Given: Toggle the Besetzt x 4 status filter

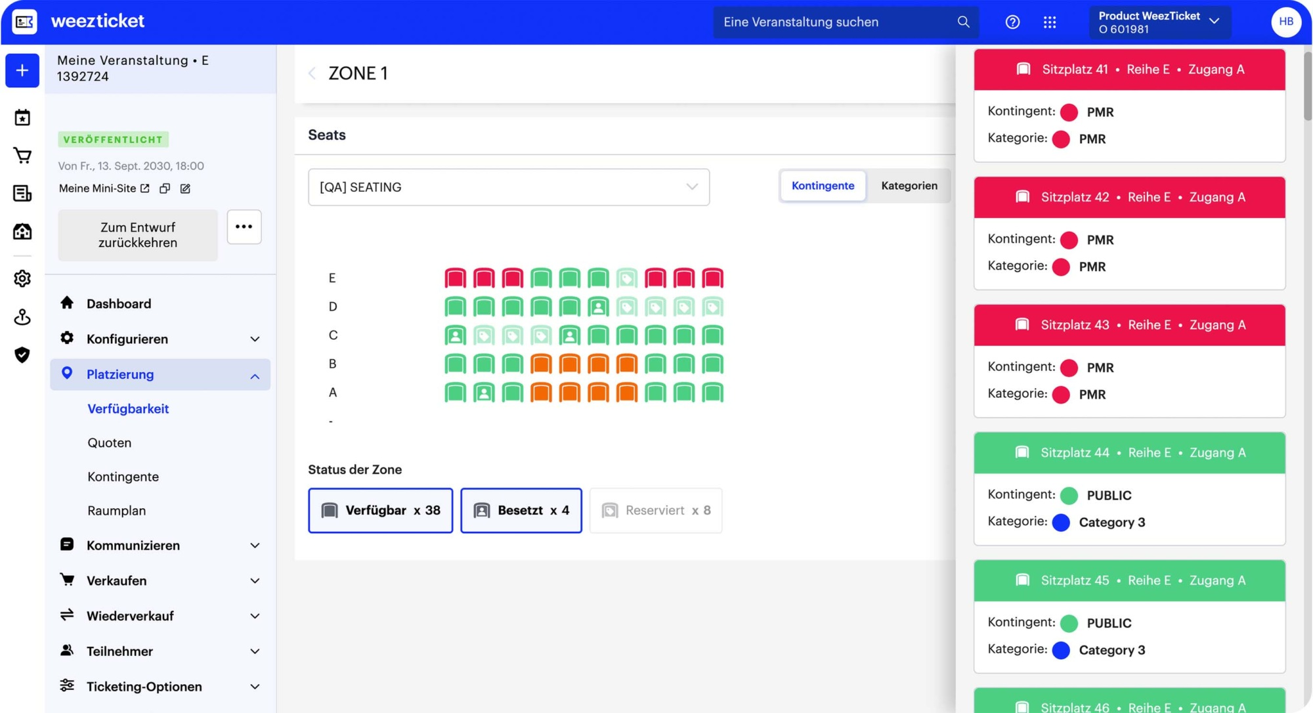Looking at the screenshot, I should [x=521, y=510].
